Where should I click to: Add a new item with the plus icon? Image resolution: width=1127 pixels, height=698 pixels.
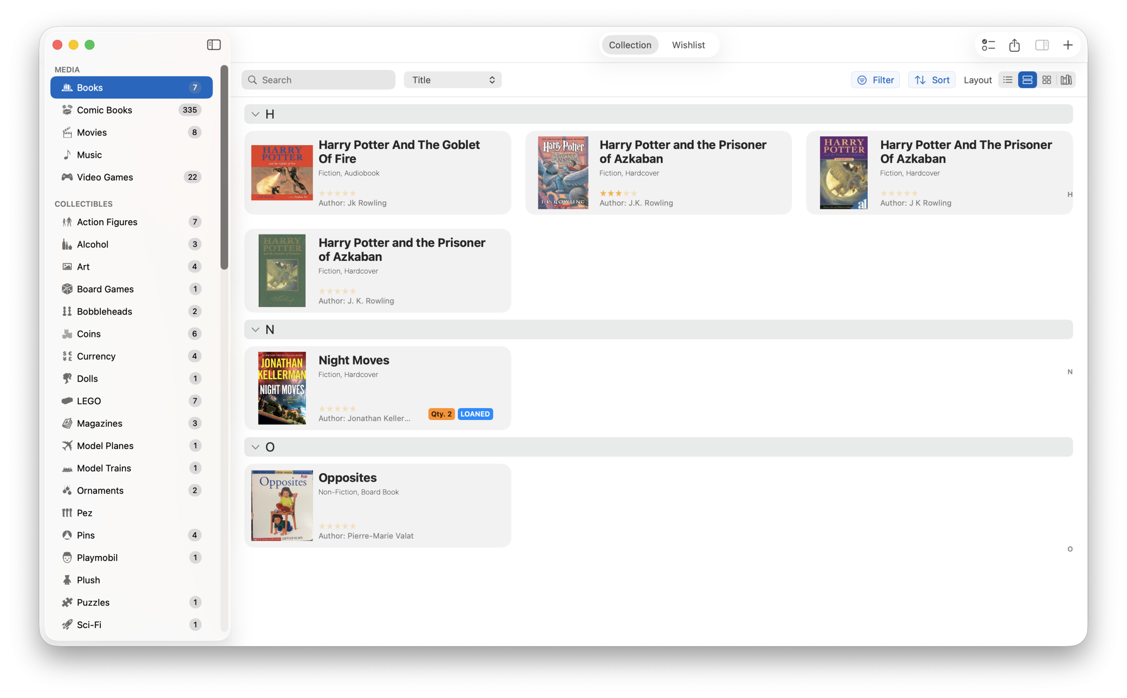pyautogui.click(x=1068, y=45)
